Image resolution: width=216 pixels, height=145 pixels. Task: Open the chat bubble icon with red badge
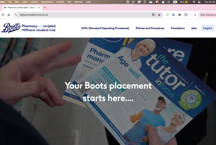[157, 2]
